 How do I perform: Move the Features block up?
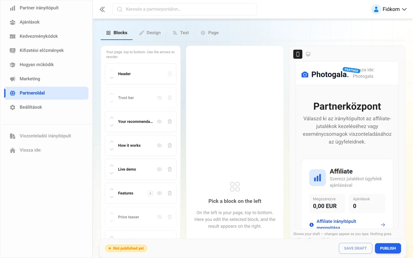click(112, 189)
